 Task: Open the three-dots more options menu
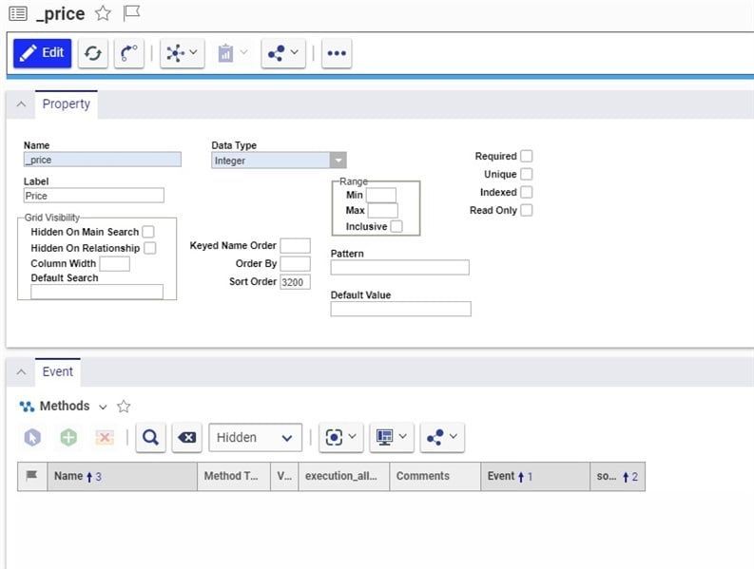pyautogui.click(x=336, y=53)
